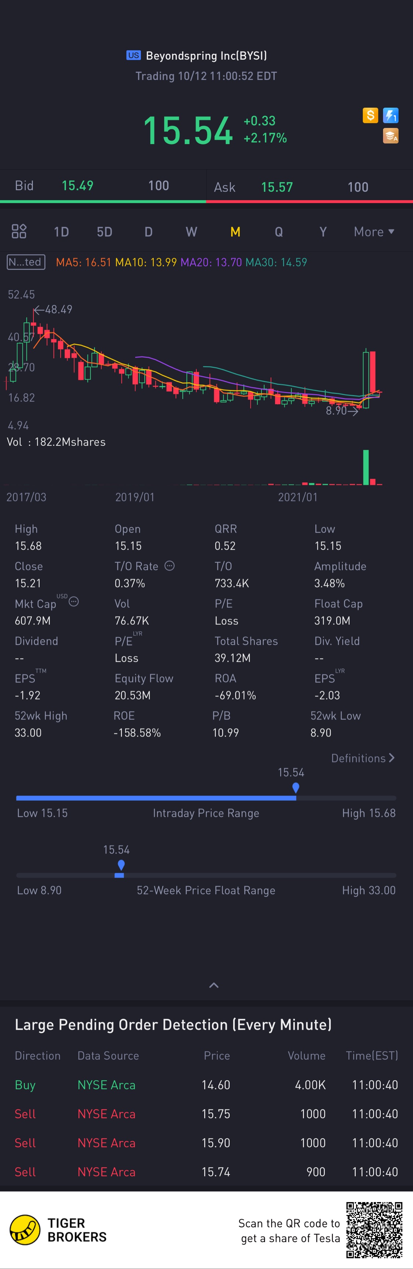Screen dimensions: 413x1269
Task: Select the Buy NYSE Arca order row
Action: (206, 1085)
